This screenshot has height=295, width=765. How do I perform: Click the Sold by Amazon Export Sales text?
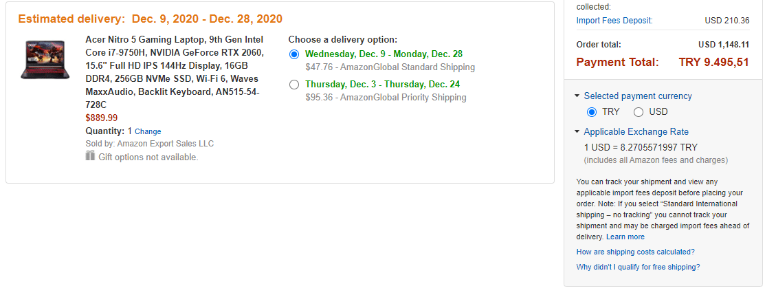coord(149,144)
